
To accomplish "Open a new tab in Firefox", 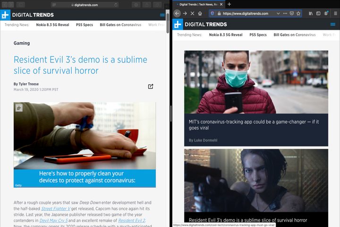I will pyautogui.click(x=229, y=4).
